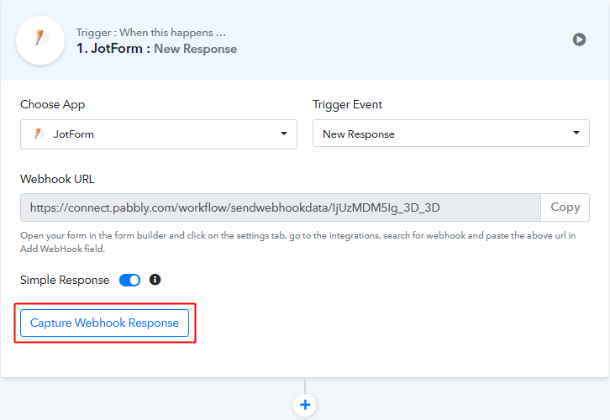Copy the webhook URL with Copy button
Image resolution: width=610 pixels, height=420 pixels.
565,207
